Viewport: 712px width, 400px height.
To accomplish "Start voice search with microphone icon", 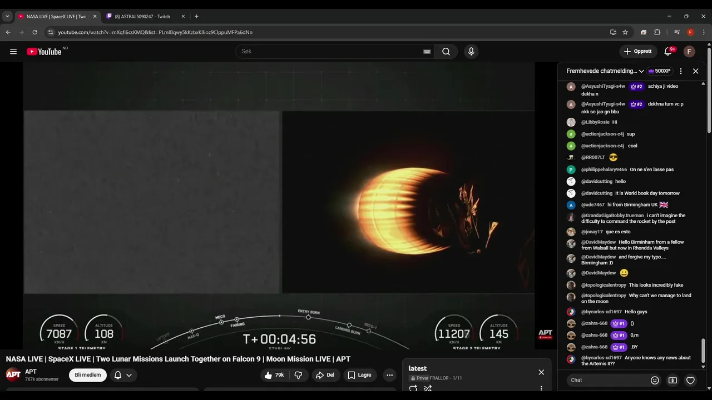I will pyautogui.click(x=471, y=52).
